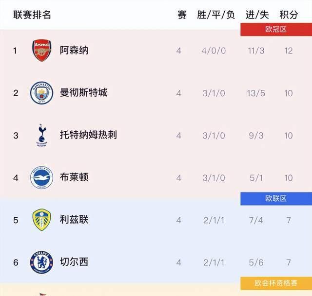This screenshot has width=312, height=296.
Task: Open team name 曼彻斯特城
Action: click(83, 93)
